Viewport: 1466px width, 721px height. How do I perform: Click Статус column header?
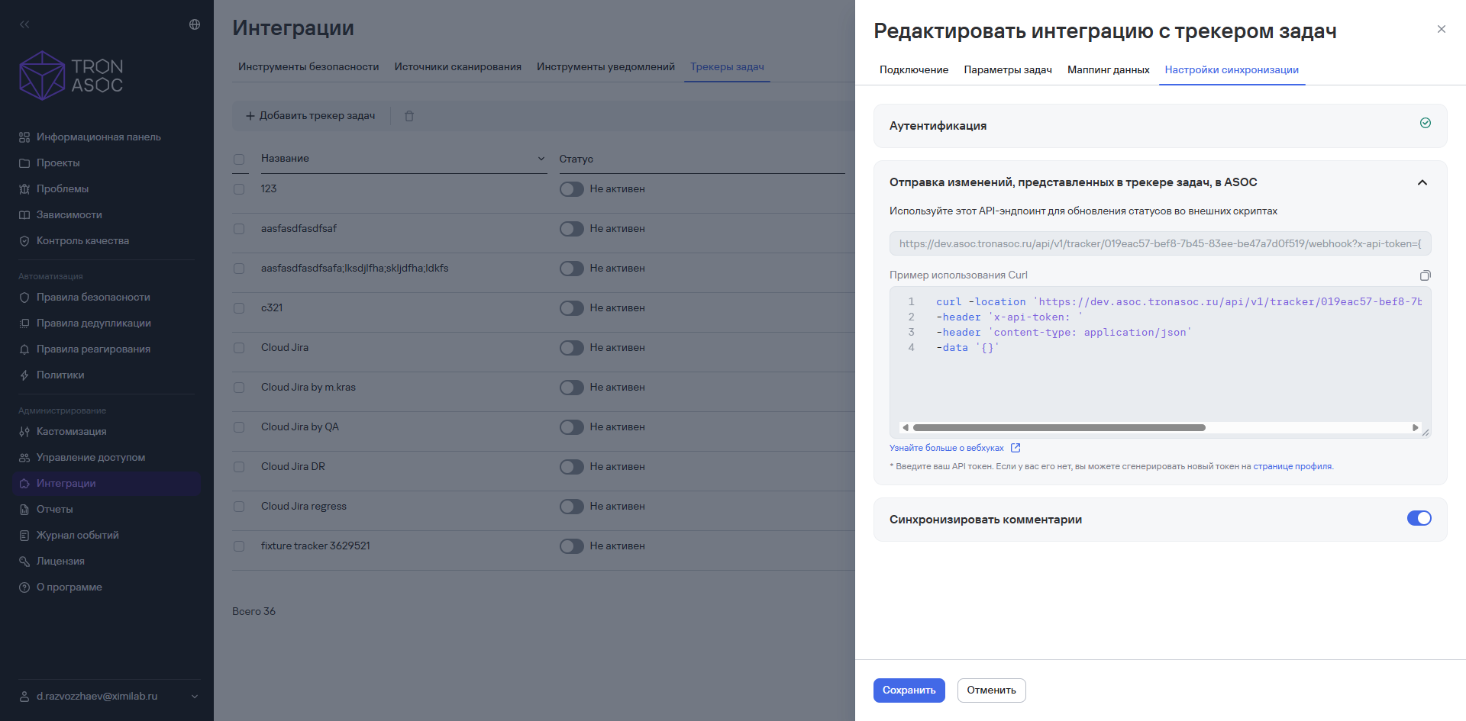click(576, 159)
